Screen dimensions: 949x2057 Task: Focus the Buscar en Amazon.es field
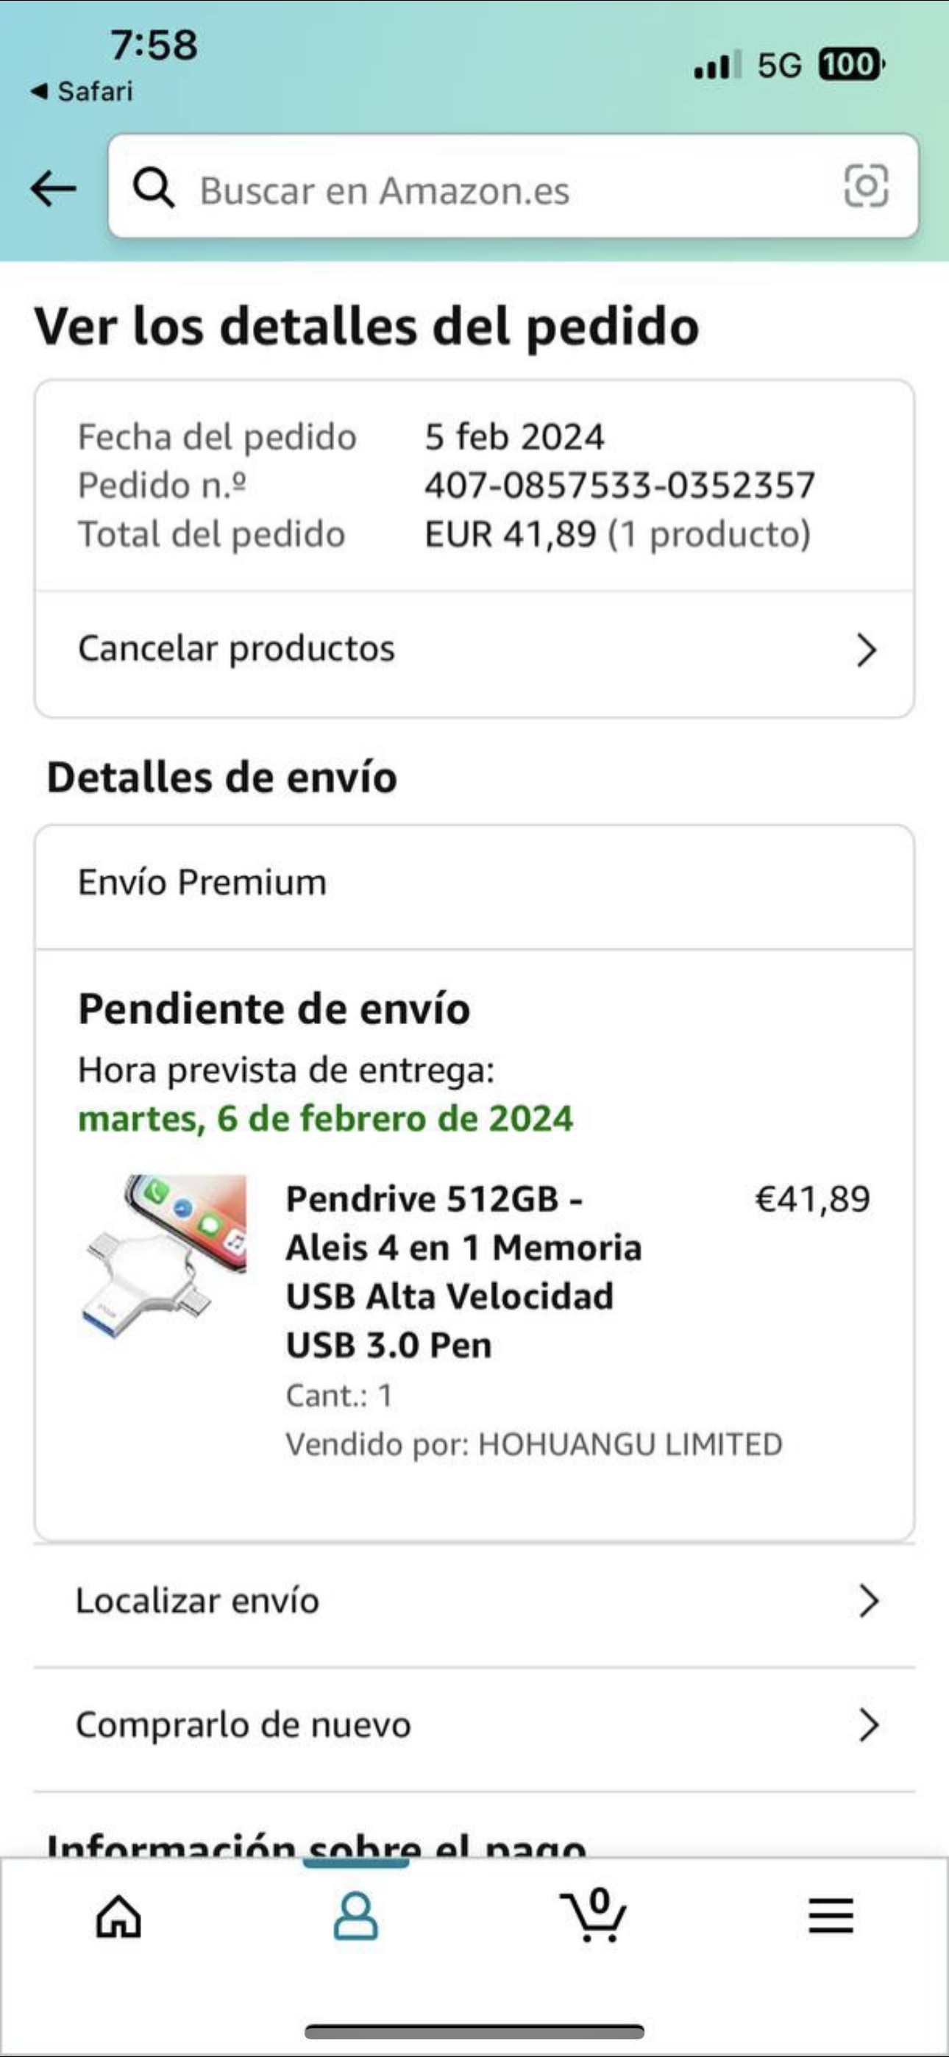pos(513,186)
